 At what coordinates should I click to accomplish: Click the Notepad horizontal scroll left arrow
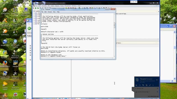[x=42, y=58]
